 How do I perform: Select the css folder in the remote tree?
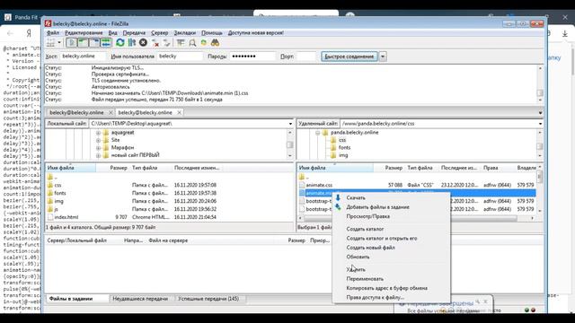[x=342, y=140]
